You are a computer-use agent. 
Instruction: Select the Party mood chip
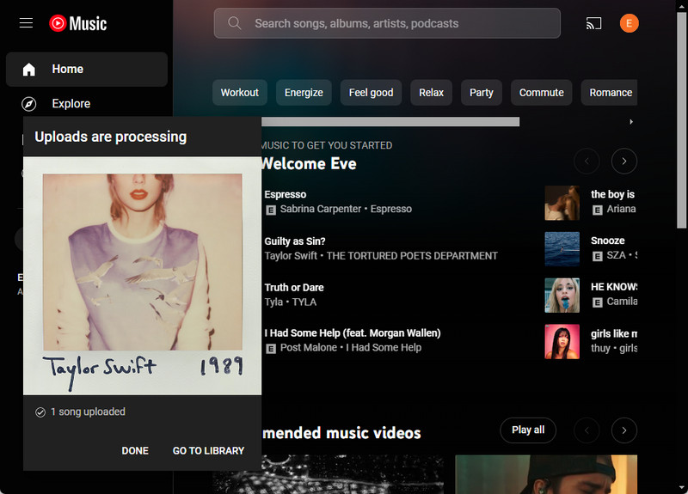[482, 93]
